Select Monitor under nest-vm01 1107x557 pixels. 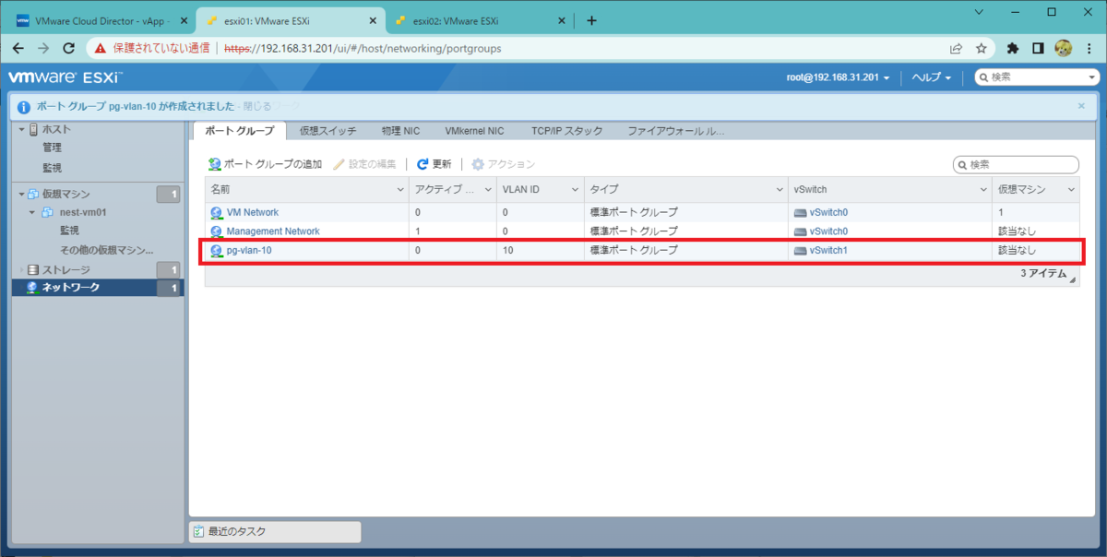click(69, 231)
